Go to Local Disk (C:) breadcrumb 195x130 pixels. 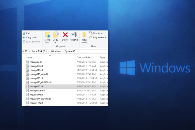[x=39, y=51]
